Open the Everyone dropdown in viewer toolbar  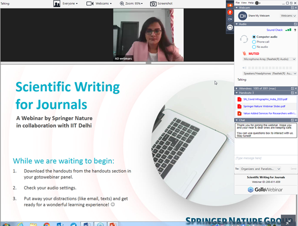(70, 3)
